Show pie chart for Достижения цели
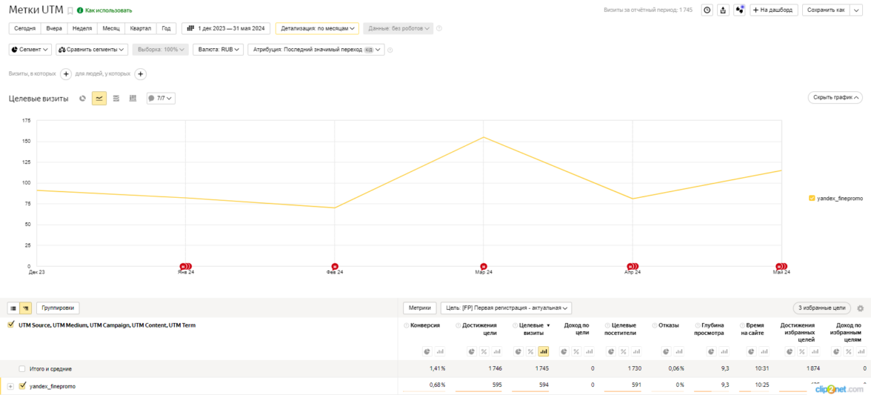 (471, 352)
